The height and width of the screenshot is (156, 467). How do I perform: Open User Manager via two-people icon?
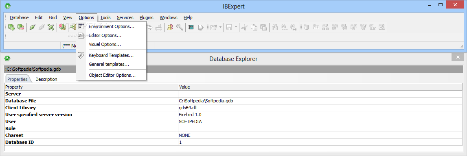[170, 27]
